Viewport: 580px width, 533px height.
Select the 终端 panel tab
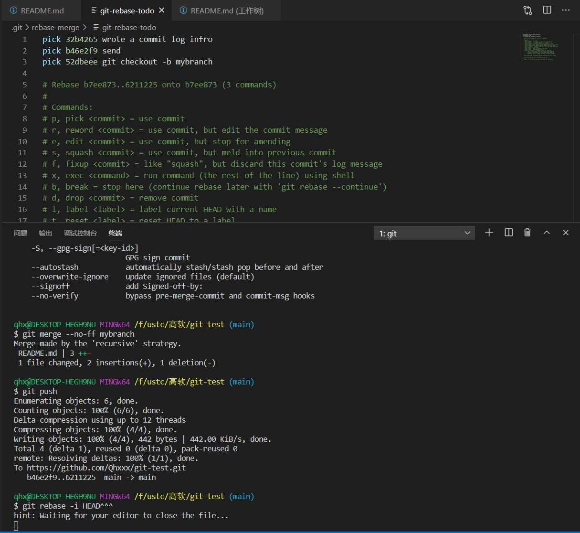(x=115, y=233)
